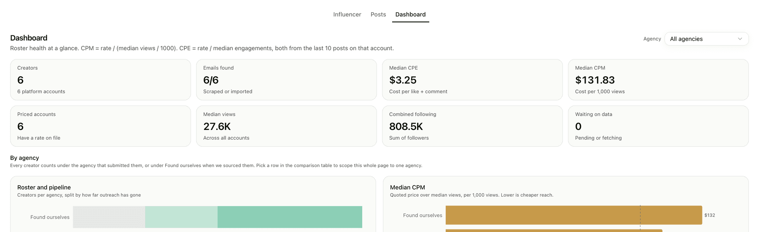Click the $131.83 median CPM value
The width and height of the screenshot is (759, 232).
tap(595, 80)
